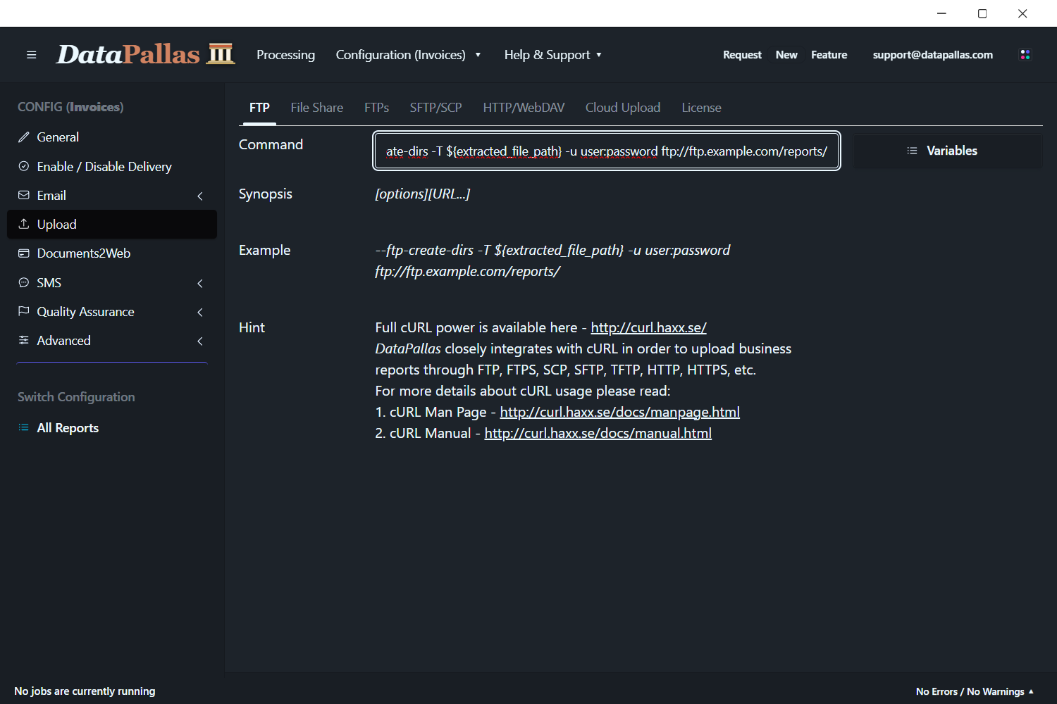
Task: Minimize the application window
Action: [941, 13]
